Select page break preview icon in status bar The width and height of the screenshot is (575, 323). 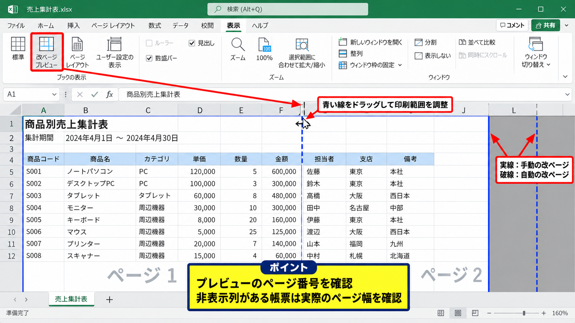475,313
